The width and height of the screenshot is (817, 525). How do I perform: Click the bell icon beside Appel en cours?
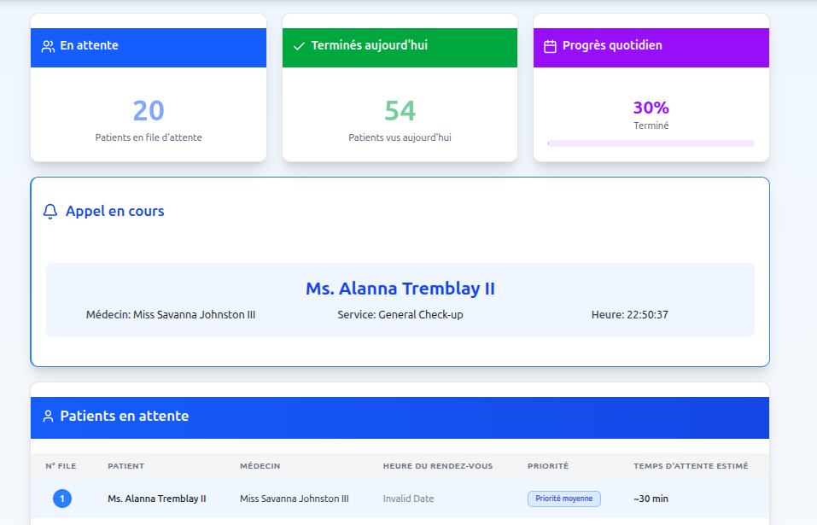tap(50, 211)
